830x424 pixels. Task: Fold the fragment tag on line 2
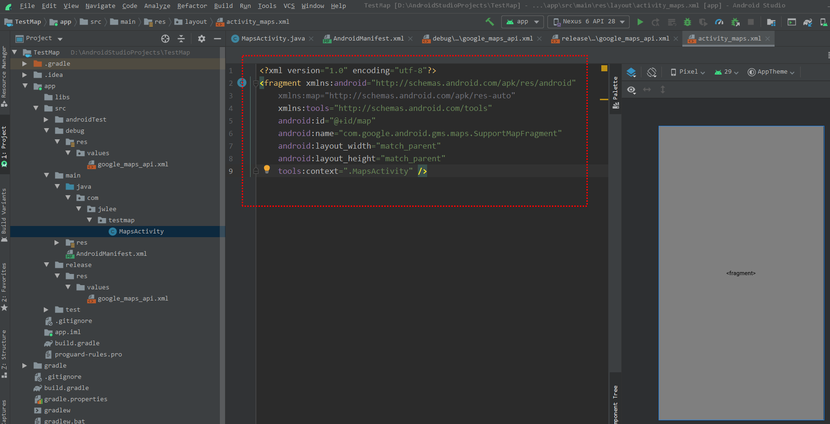(x=256, y=83)
